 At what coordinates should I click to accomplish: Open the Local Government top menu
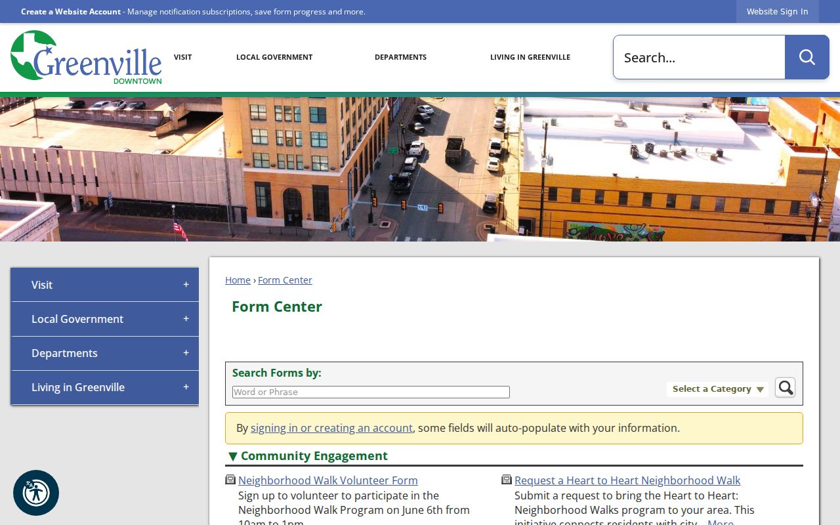click(x=274, y=57)
